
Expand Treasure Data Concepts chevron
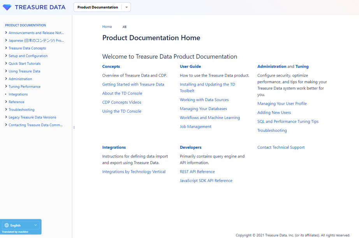[x=6, y=48]
